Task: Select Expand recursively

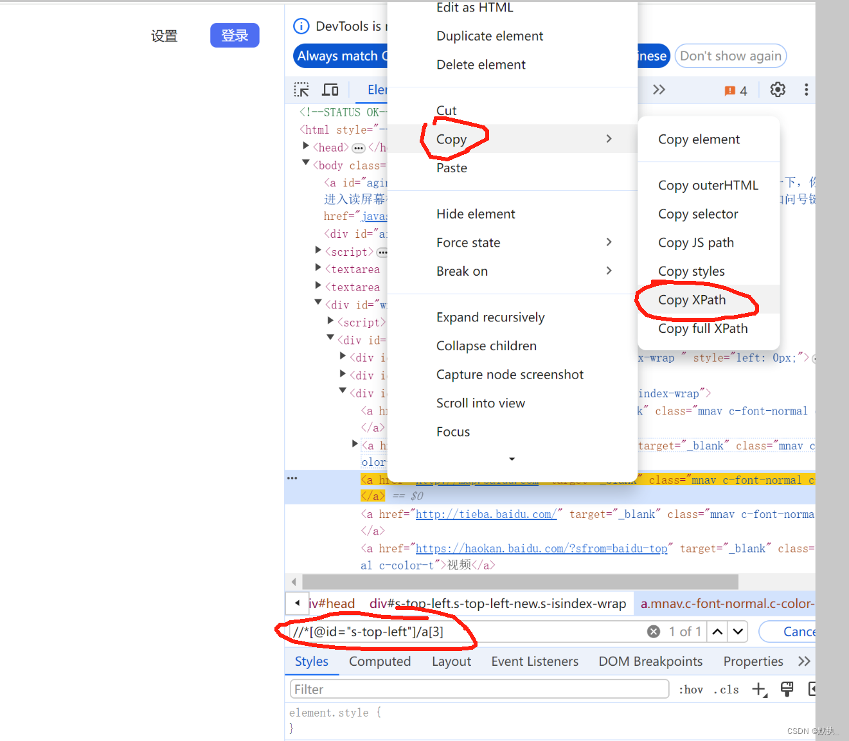Action: 512,317
